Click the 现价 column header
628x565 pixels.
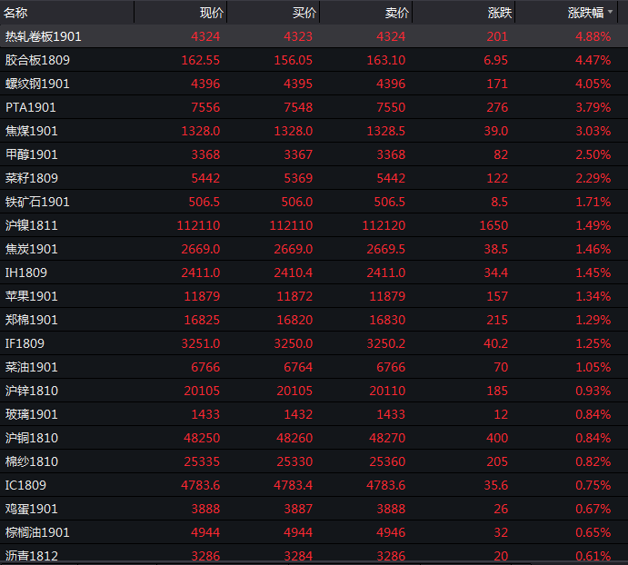[211, 13]
